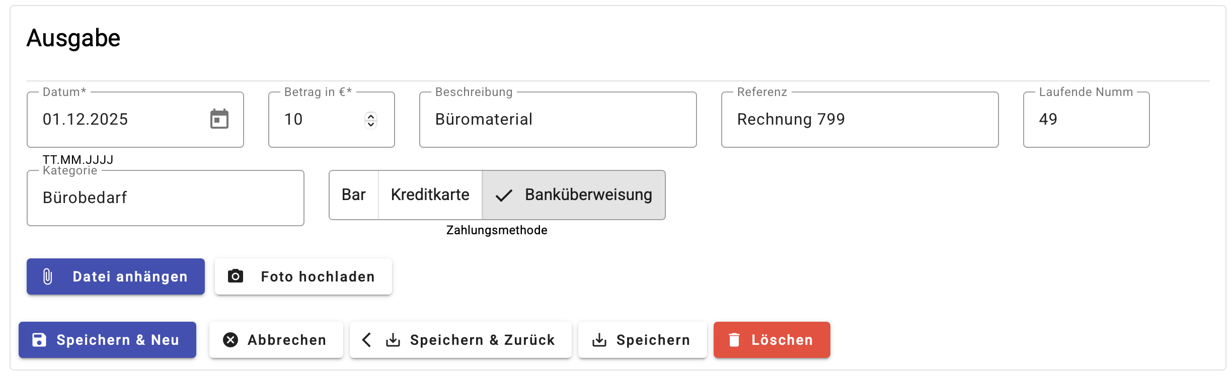Toggle the Banküberweisung payment option
Screen dimensions: 1231x377
coord(574,195)
